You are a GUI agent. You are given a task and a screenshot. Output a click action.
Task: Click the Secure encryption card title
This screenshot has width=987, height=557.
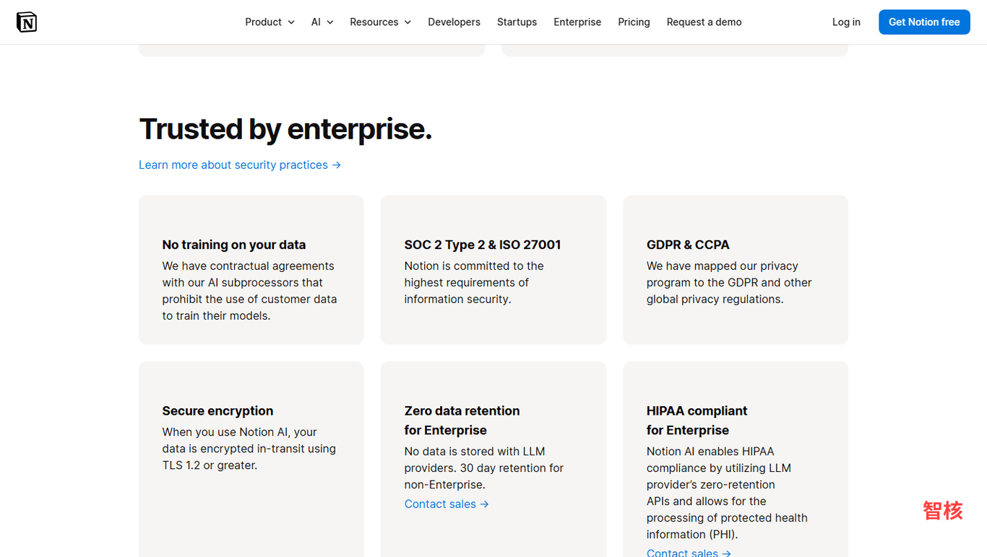pyautogui.click(x=217, y=411)
